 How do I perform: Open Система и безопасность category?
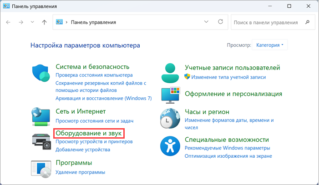(92, 67)
